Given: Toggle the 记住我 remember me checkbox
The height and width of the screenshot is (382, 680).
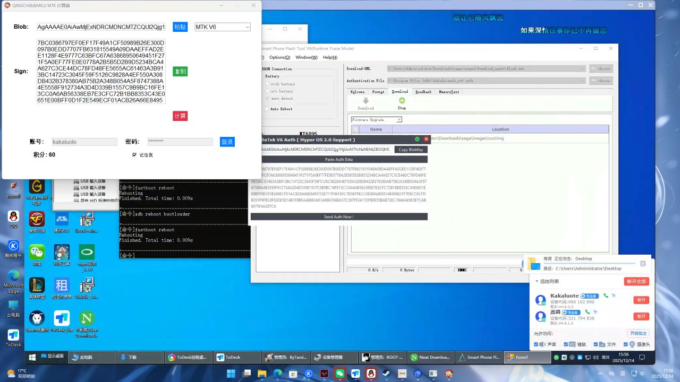Looking at the screenshot, I should pos(134,155).
